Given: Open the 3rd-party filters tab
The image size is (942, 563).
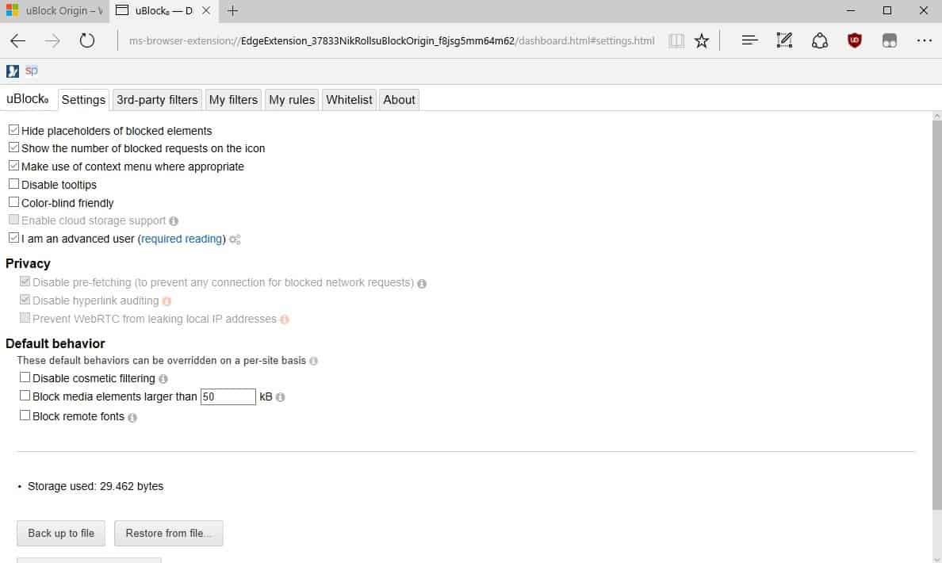Looking at the screenshot, I should pyautogui.click(x=157, y=100).
